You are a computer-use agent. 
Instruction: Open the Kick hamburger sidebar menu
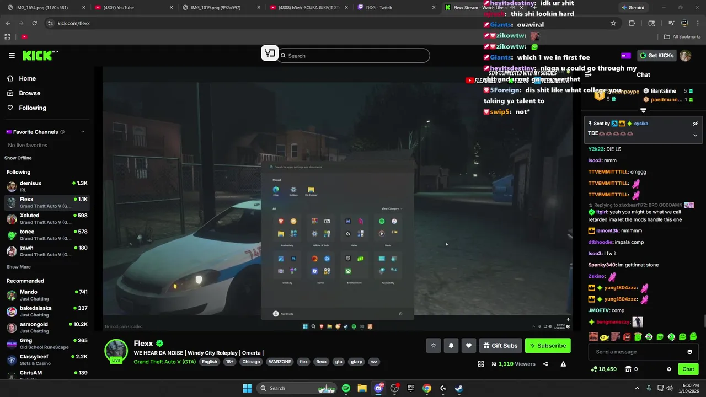[12, 56]
